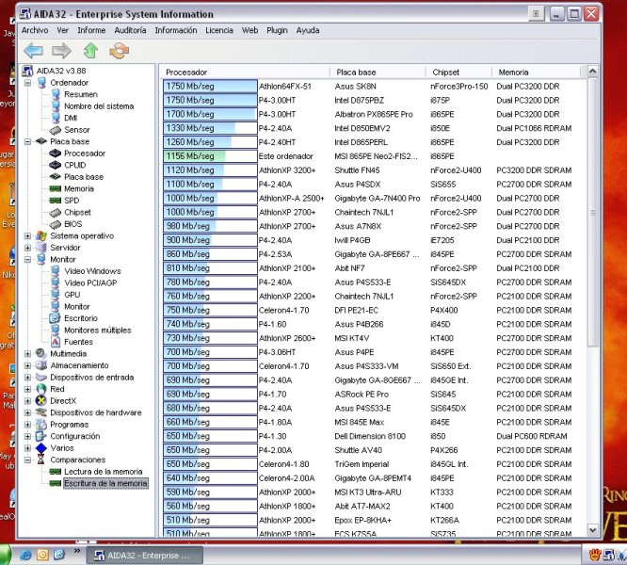This screenshot has width=627, height=565.
Task: Click the list scrollbar down arrow
Action: click(592, 530)
